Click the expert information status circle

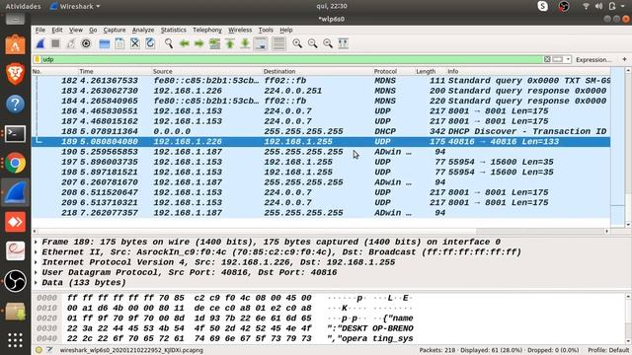point(39,350)
